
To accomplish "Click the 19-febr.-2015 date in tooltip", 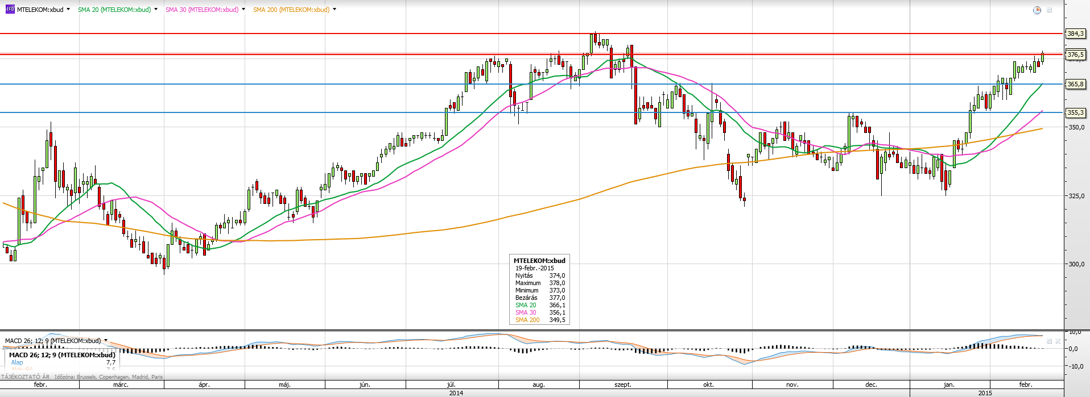I will tap(534, 268).
